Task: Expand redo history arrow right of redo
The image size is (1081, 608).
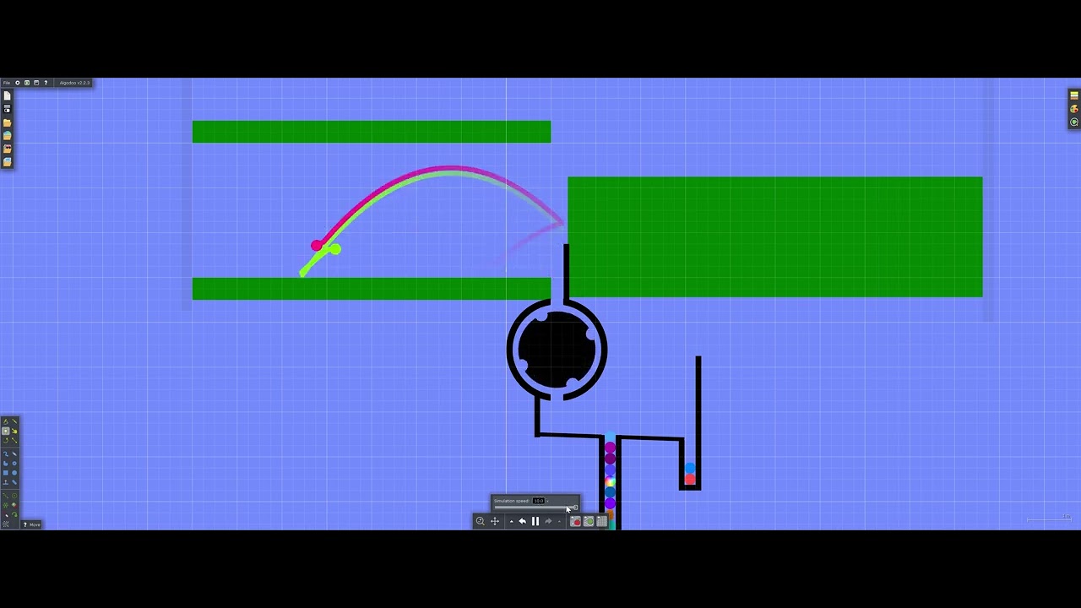Action: (x=559, y=521)
